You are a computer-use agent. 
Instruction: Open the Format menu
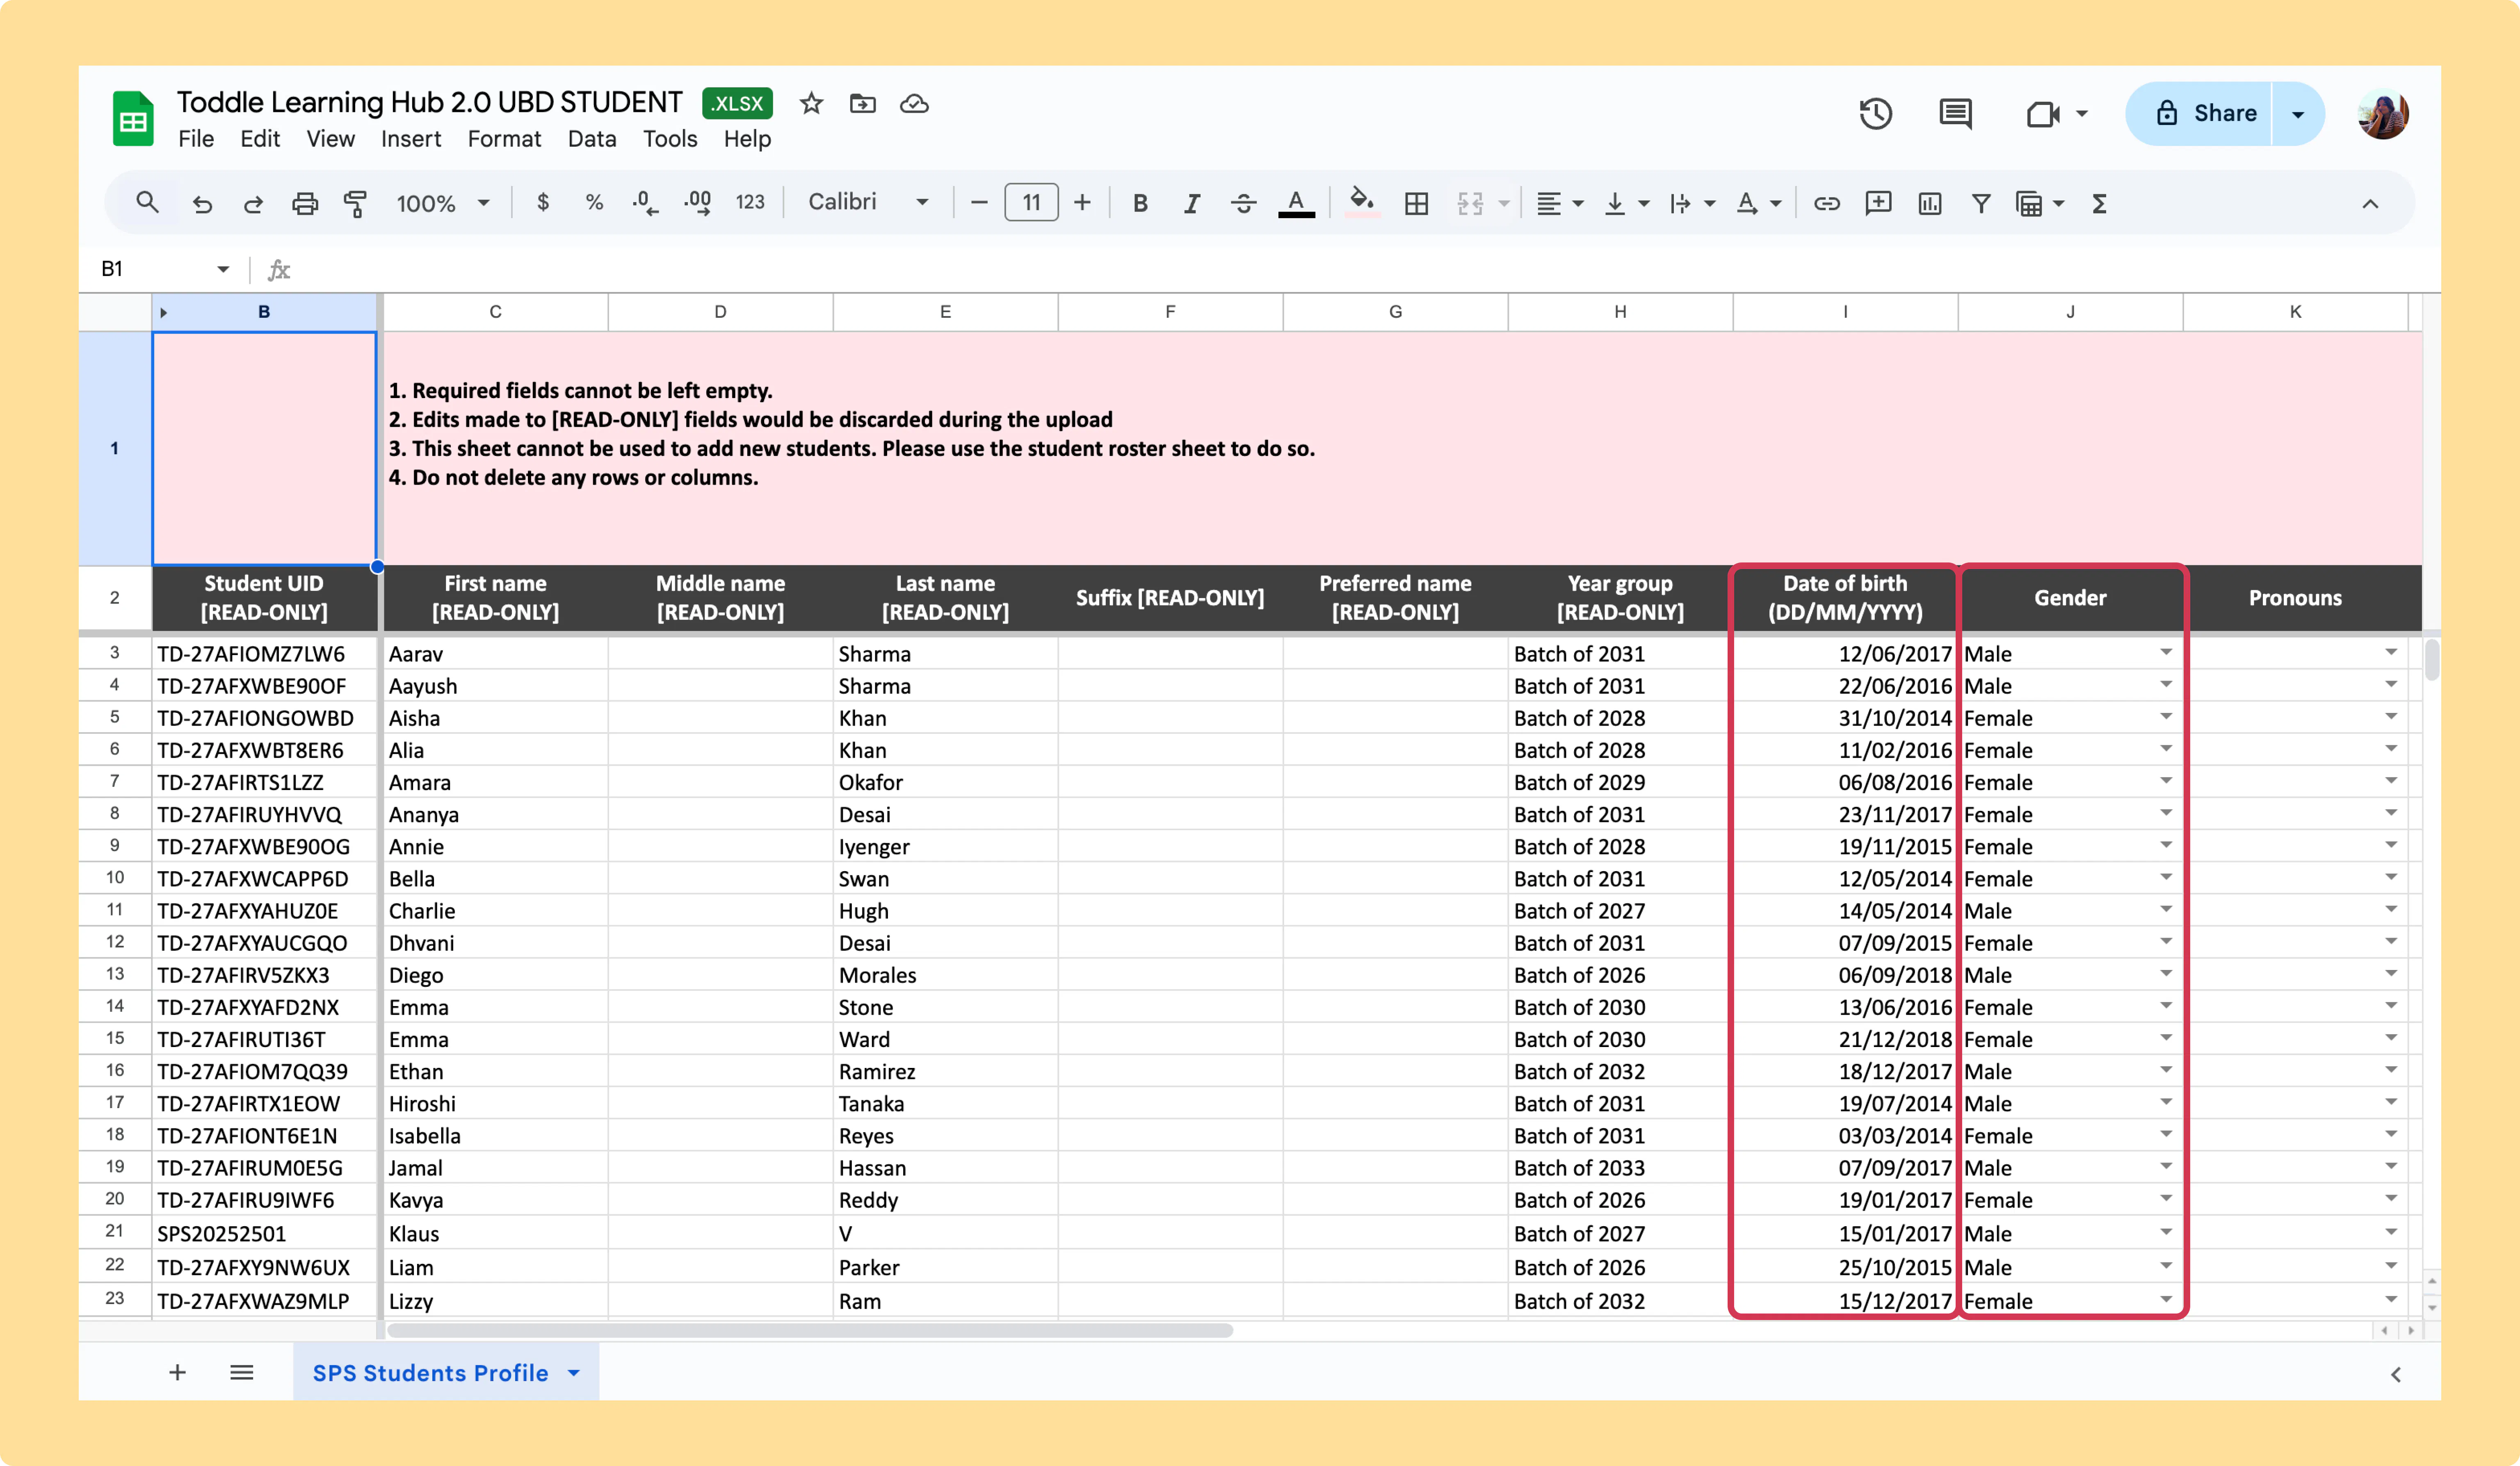coord(504,139)
